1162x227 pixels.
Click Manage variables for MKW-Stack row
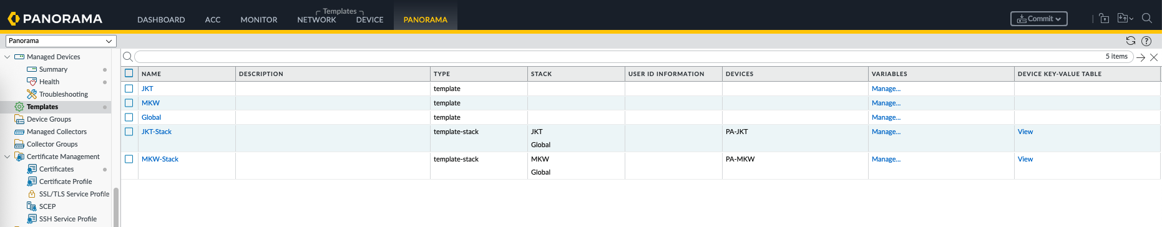886,159
